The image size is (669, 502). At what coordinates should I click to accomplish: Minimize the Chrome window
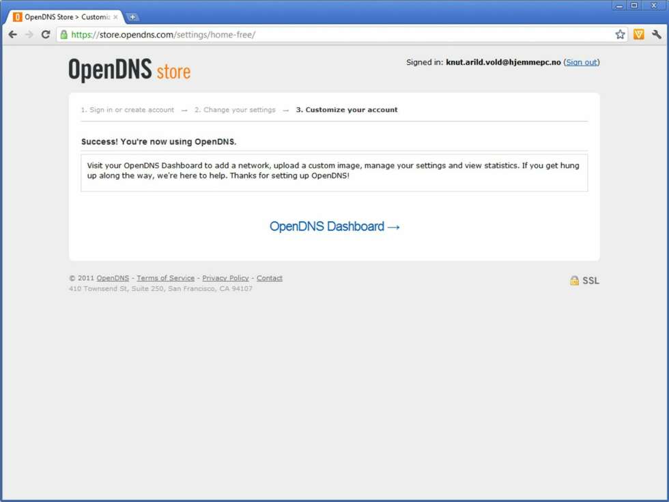[x=620, y=5]
